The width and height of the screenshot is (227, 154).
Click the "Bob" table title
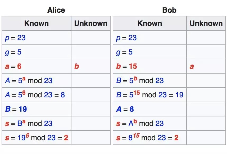(x=169, y=10)
